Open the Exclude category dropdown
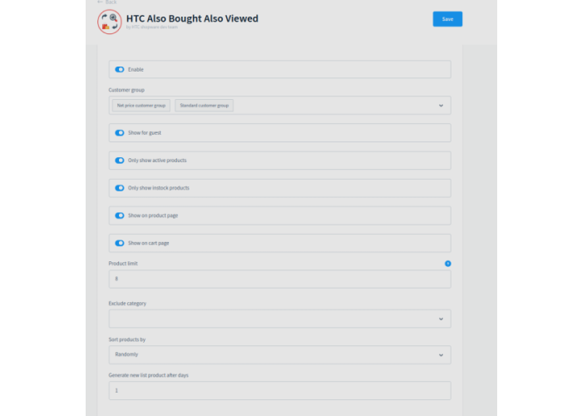Viewport: 582px width, 416px height. tap(280, 319)
